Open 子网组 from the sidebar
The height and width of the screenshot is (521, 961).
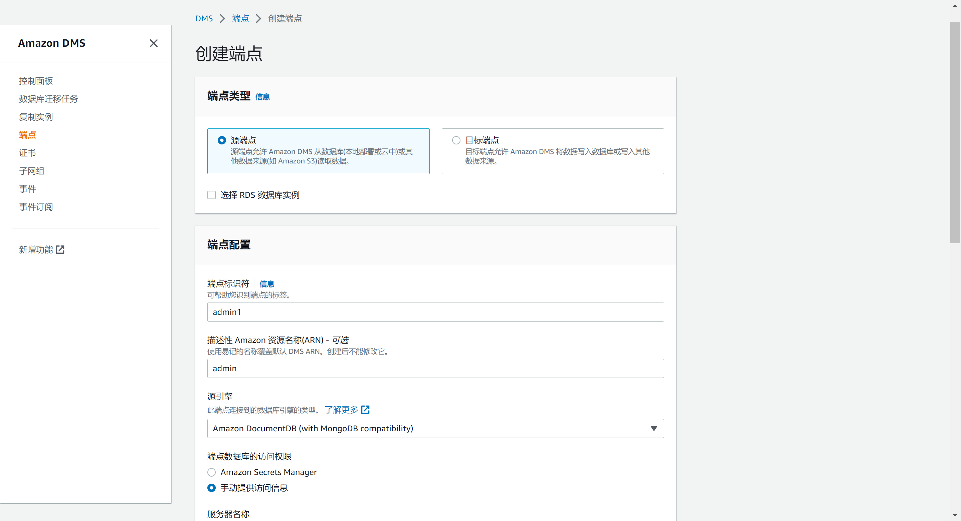coord(32,171)
